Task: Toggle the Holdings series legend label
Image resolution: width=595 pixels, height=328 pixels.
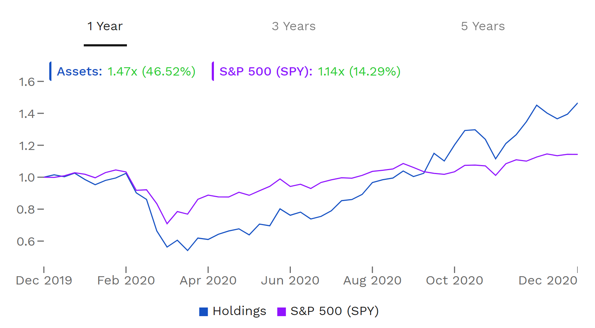Action: (239, 311)
